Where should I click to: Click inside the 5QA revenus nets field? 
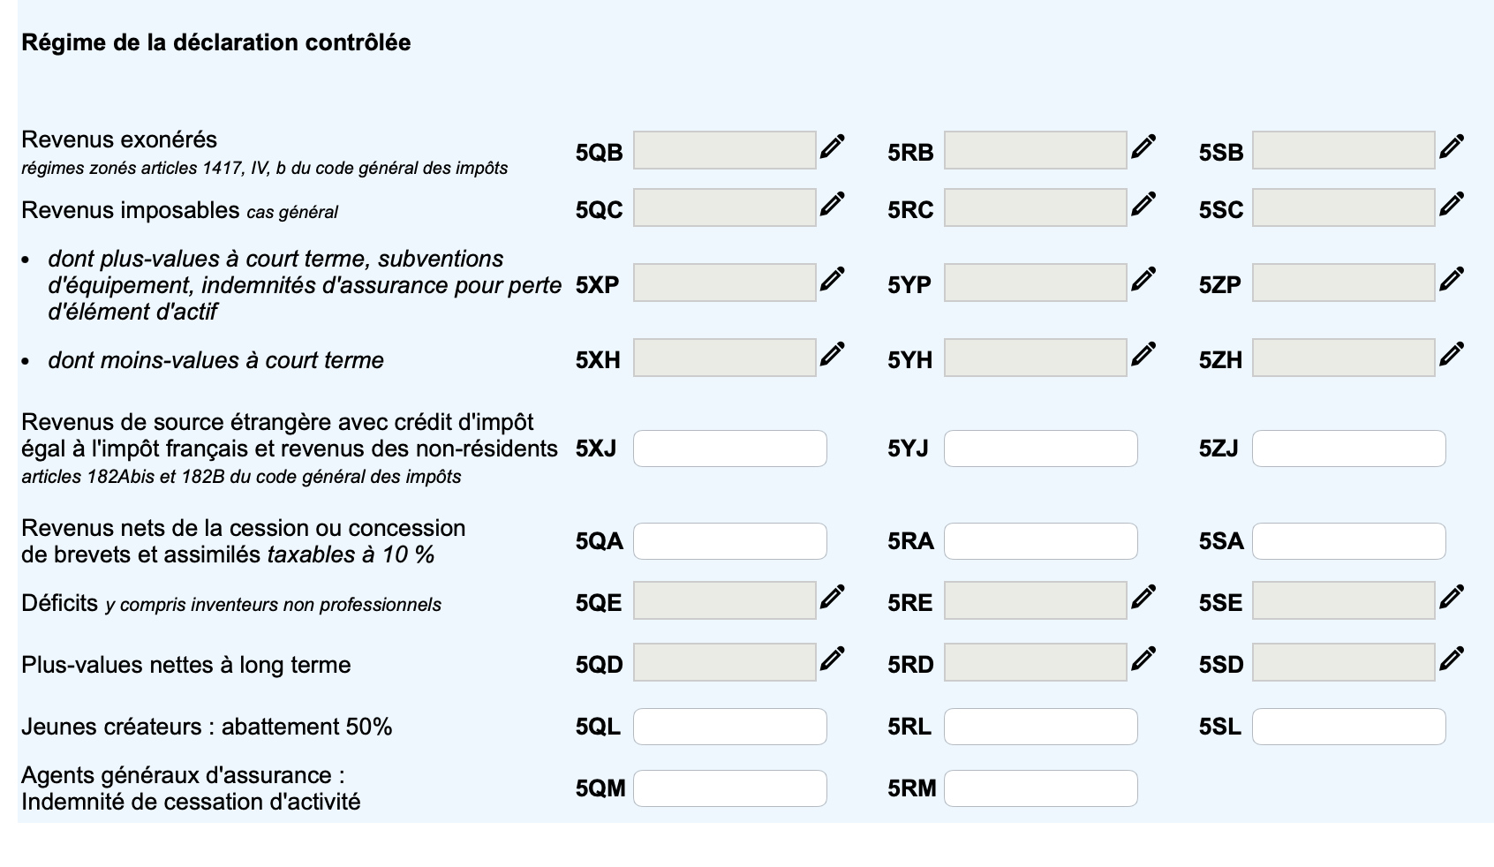pos(730,540)
